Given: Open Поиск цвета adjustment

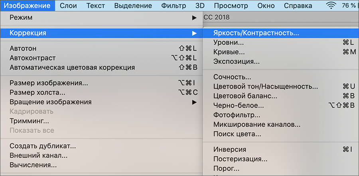Looking at the screenshot, I should click(x=281, y=134).
